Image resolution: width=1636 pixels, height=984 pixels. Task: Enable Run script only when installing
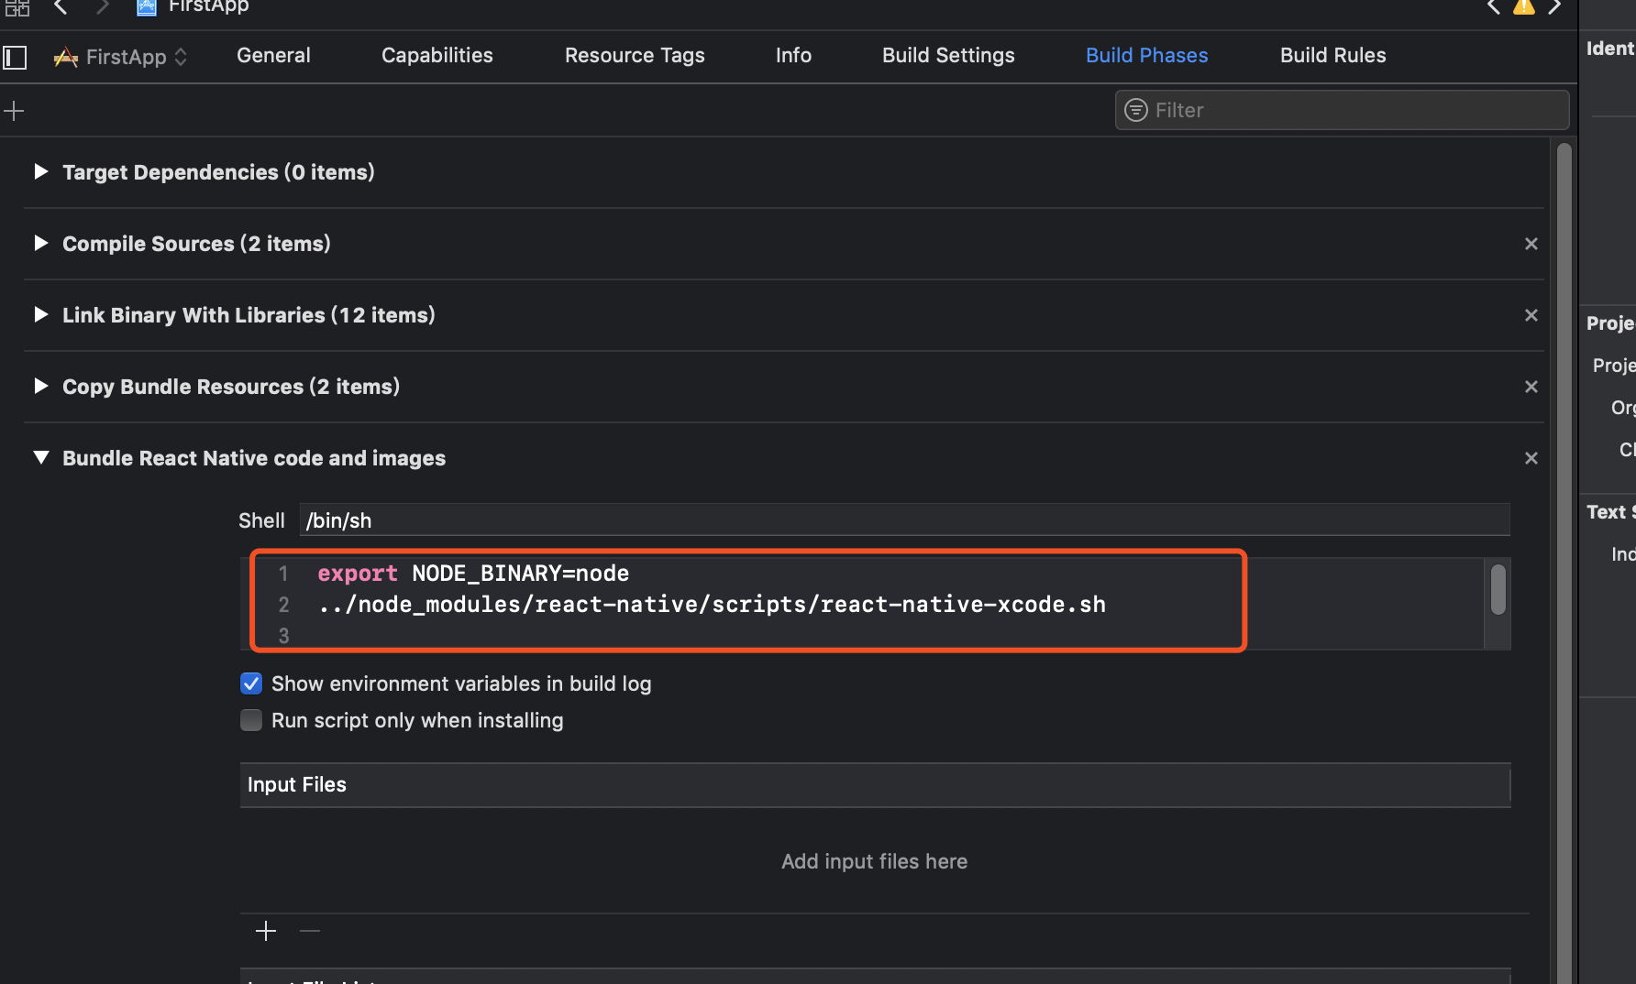(x=251, y=720)
